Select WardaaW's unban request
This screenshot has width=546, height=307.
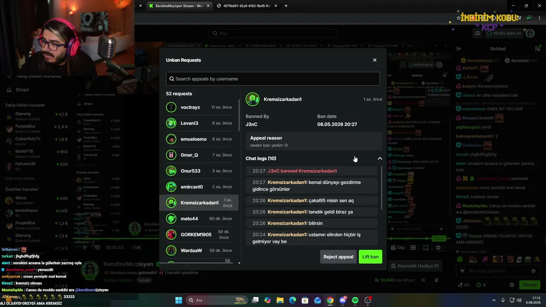pyautogui.click(x=199, y=250)
